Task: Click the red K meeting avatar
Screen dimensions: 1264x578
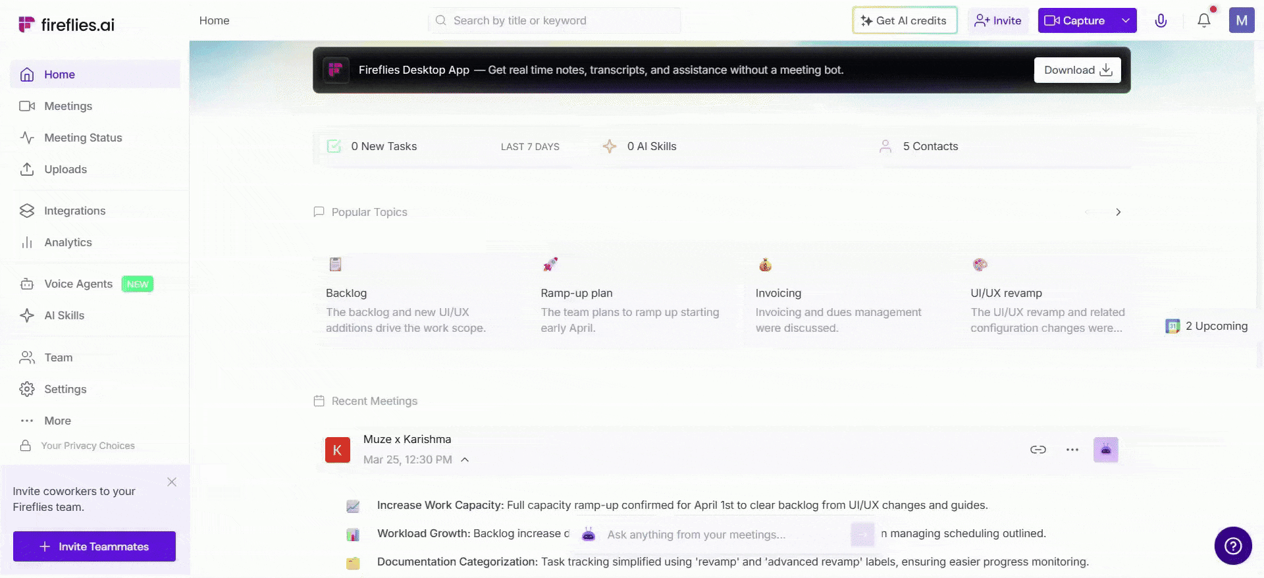Action: coord(338,450)
